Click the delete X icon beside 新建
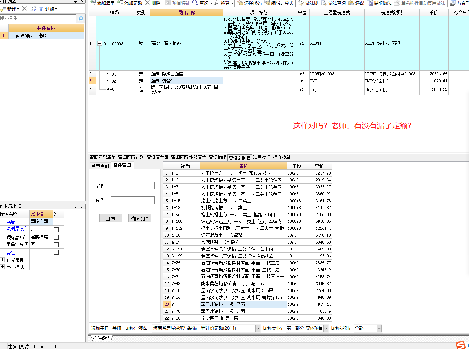 pyautogui.click(x=24, y=8)
